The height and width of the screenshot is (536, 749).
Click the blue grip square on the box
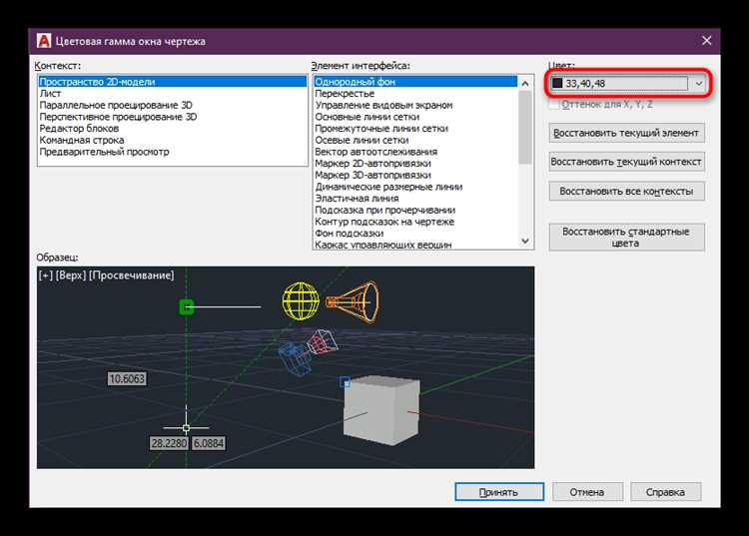(x=345, y=382)
